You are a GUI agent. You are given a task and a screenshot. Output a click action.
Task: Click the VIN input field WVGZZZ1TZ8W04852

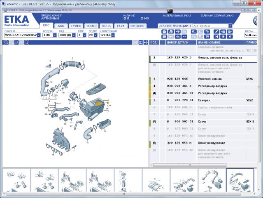21,35
